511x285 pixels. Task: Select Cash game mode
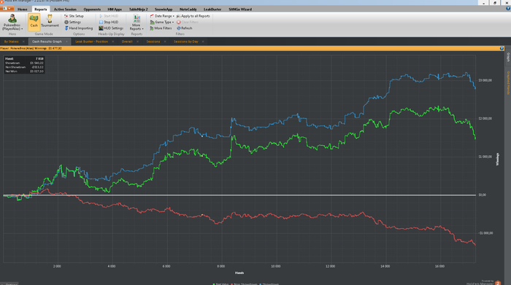pos(34,21)
